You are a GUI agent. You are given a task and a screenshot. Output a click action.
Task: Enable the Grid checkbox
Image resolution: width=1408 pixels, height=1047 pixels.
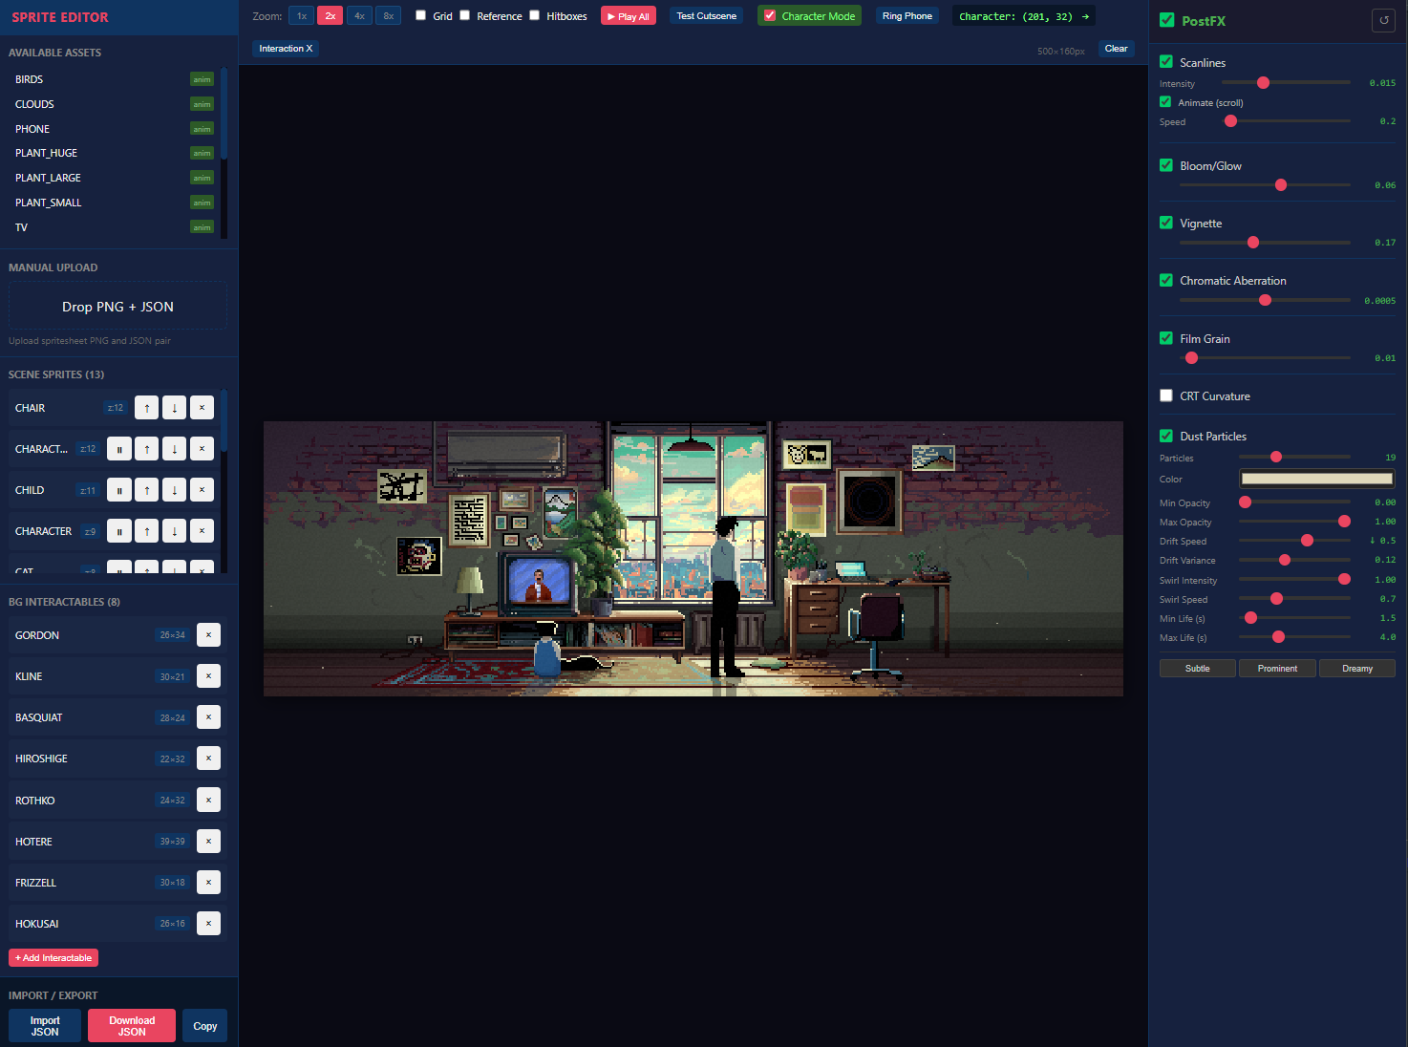click(420, 15)
